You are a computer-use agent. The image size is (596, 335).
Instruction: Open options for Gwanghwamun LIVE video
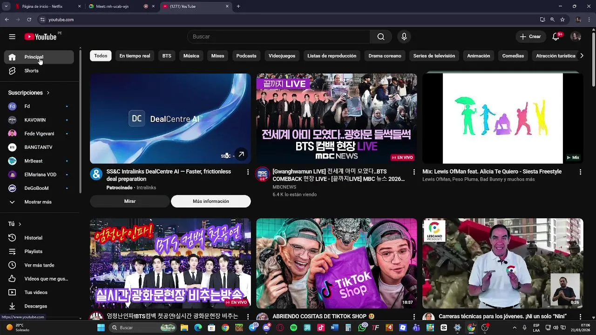point(414,172)
